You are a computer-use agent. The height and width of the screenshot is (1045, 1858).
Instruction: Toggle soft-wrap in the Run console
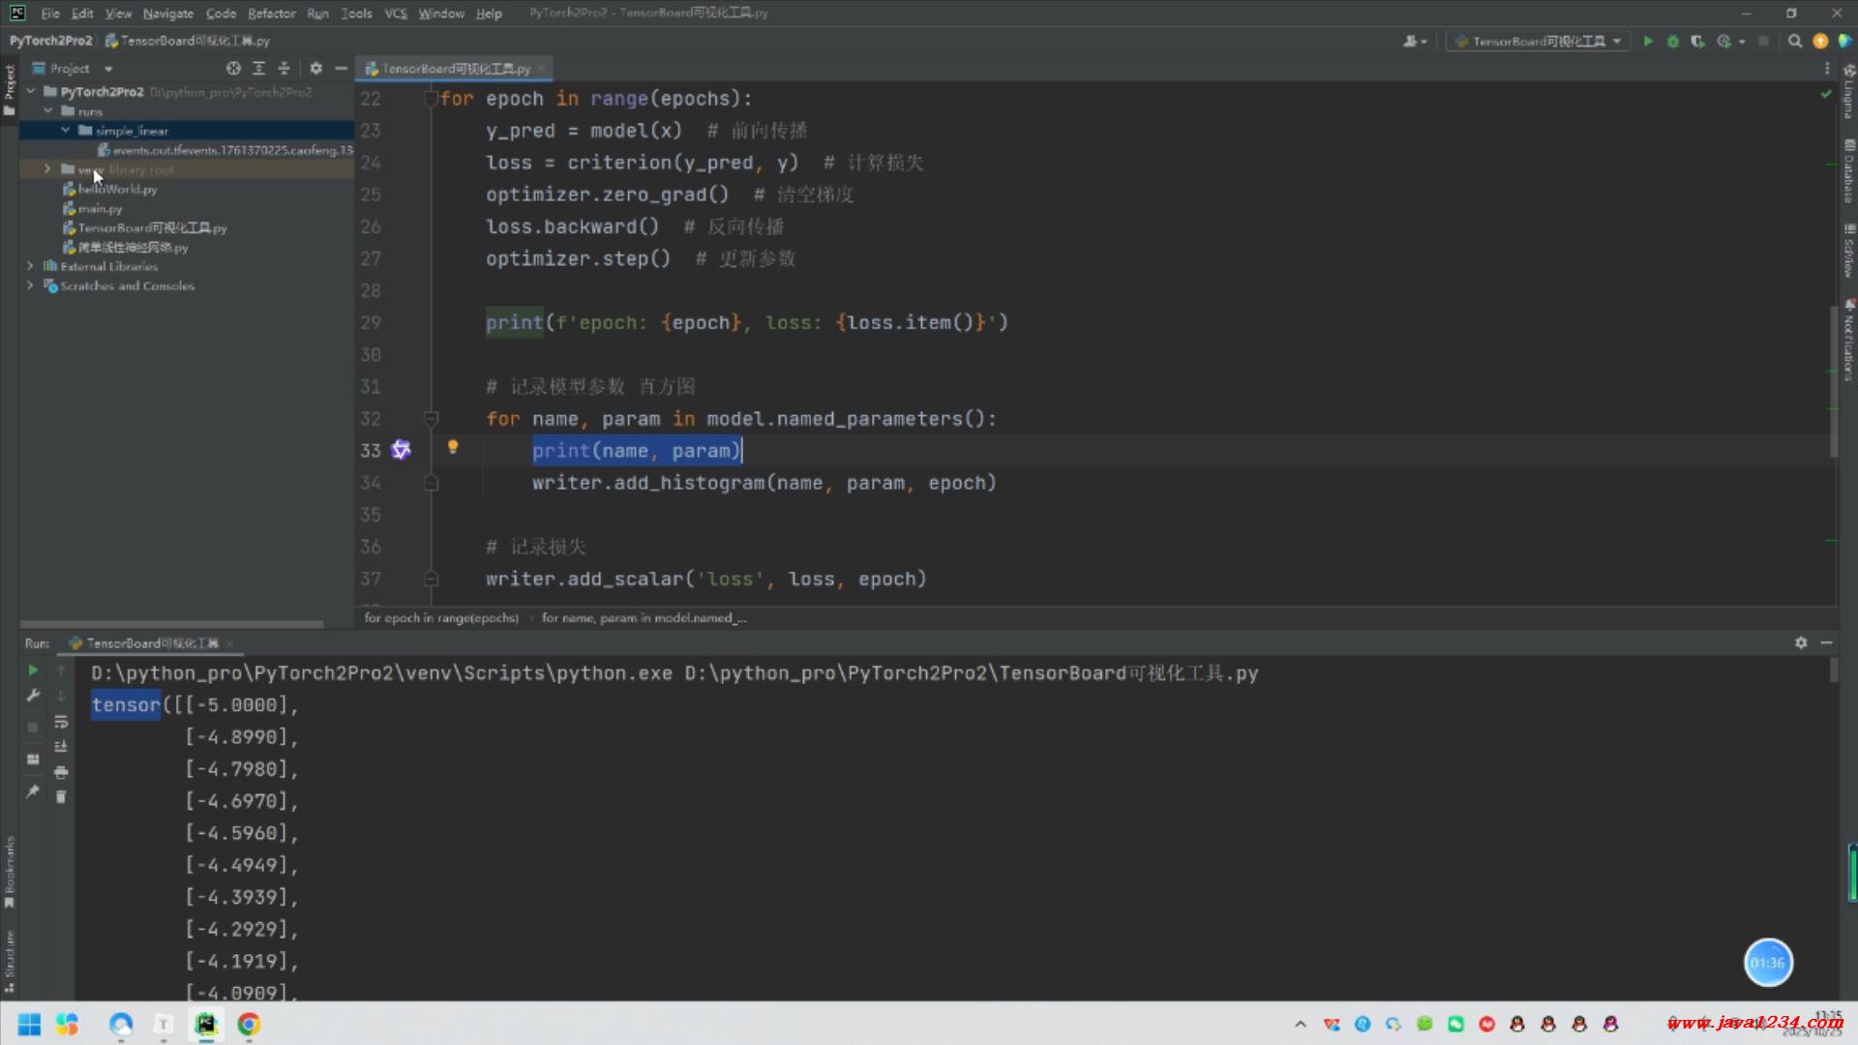(x=61, y=722)
